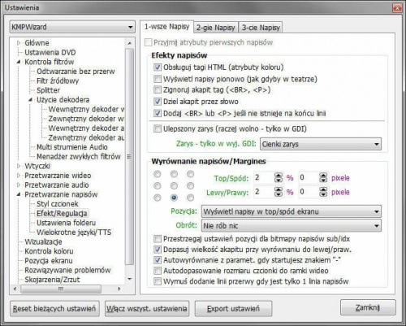This screenshot has height=326, width=406.
Task: Switch to the 2-gie Napisy tab
Action: pos(216,28)
